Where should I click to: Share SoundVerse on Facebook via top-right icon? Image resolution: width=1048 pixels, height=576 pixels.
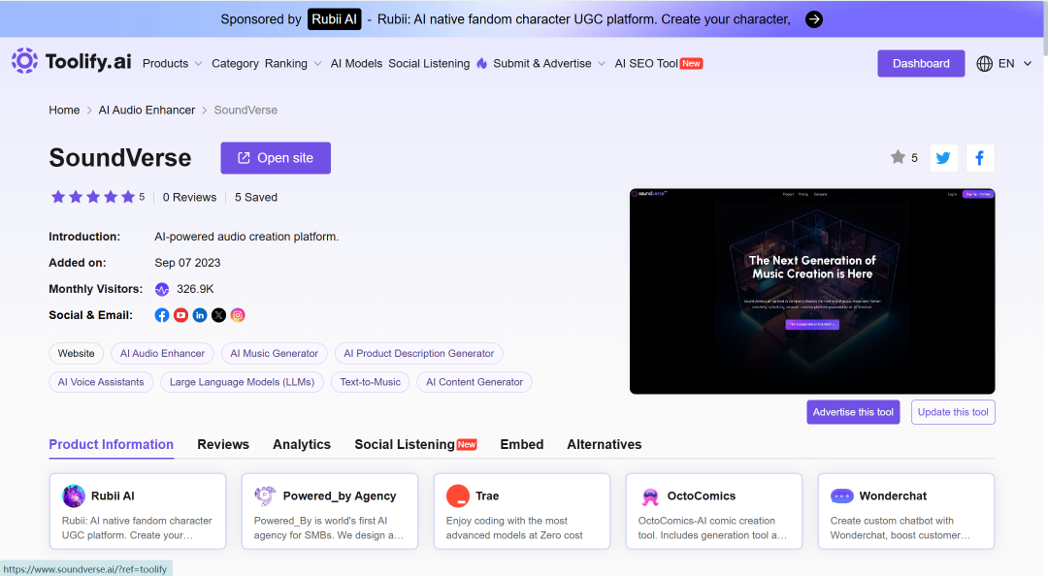980,158
